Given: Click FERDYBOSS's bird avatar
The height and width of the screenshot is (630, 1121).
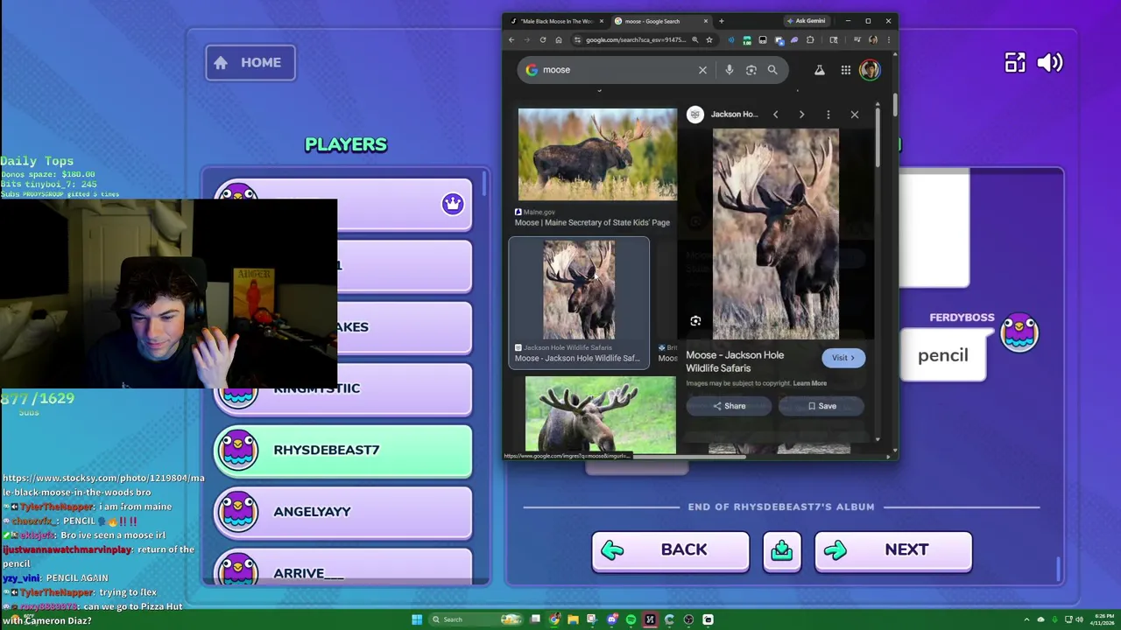Looking at the screenshot, I should (x=1019, y=333).
